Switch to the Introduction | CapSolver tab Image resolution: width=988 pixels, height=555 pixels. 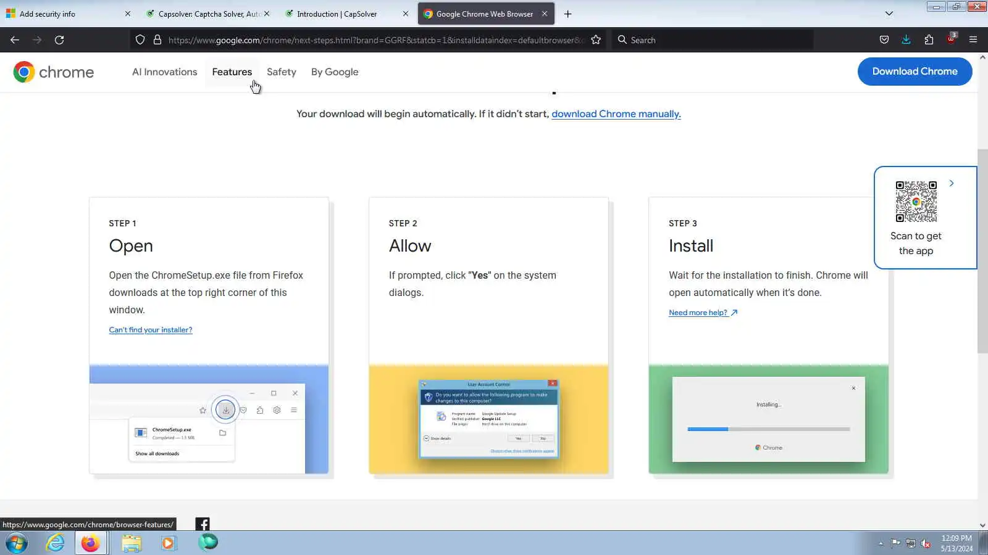(x=346, y=14)
